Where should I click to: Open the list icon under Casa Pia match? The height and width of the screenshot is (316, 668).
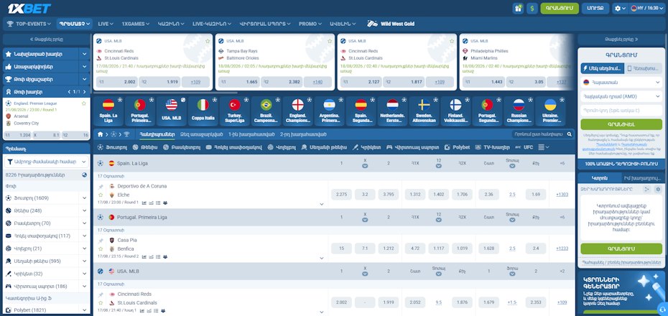[x=158, y=257]
